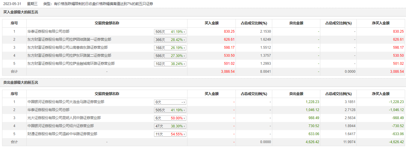Image resolution: width=406 pixels, height=147 pixels.
Task: Expand the 586次 27.30% stats badge
Action: pyautogui.click(x=170, y=56)
